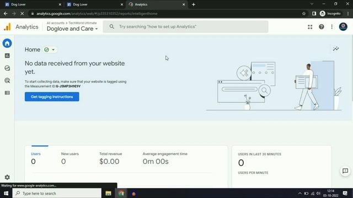Screen dimensions: 353x198
Task: Open the Admin gear icon
Action: click(x=7, y=177)
